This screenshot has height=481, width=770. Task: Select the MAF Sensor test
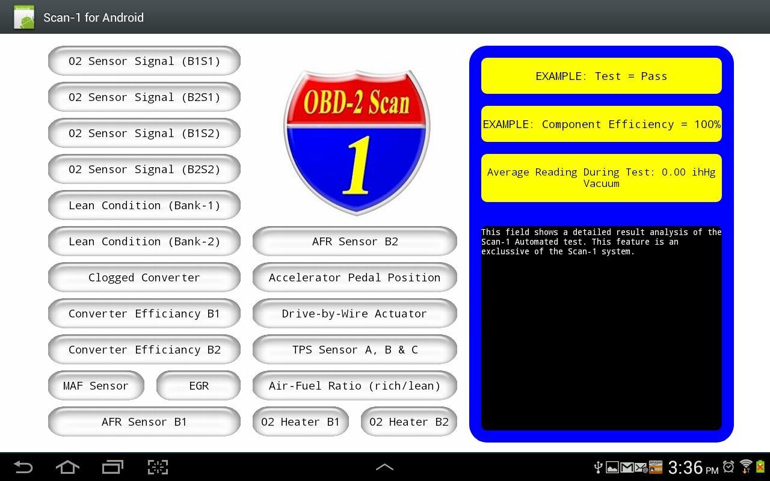(x=96, y=385)
